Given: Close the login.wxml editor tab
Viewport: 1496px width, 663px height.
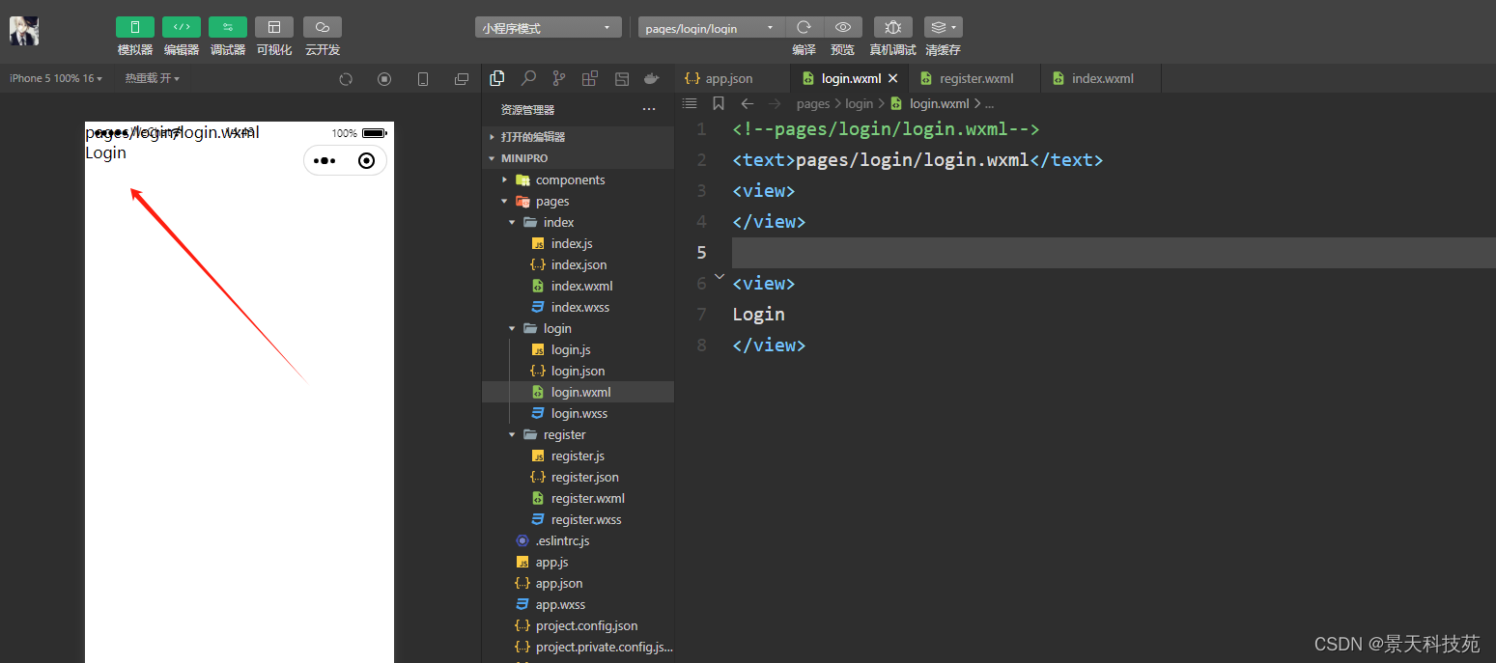Looking at the screenshot, I should pos(893,78).
